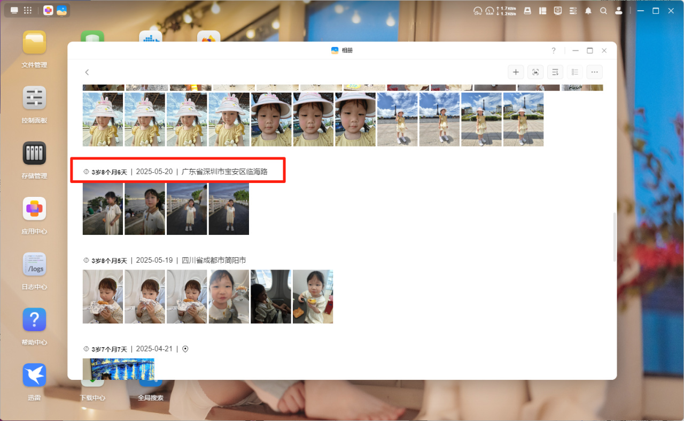Open the sort order options
The height and width of the screenshot is (421, 684).
click(555, 72)
